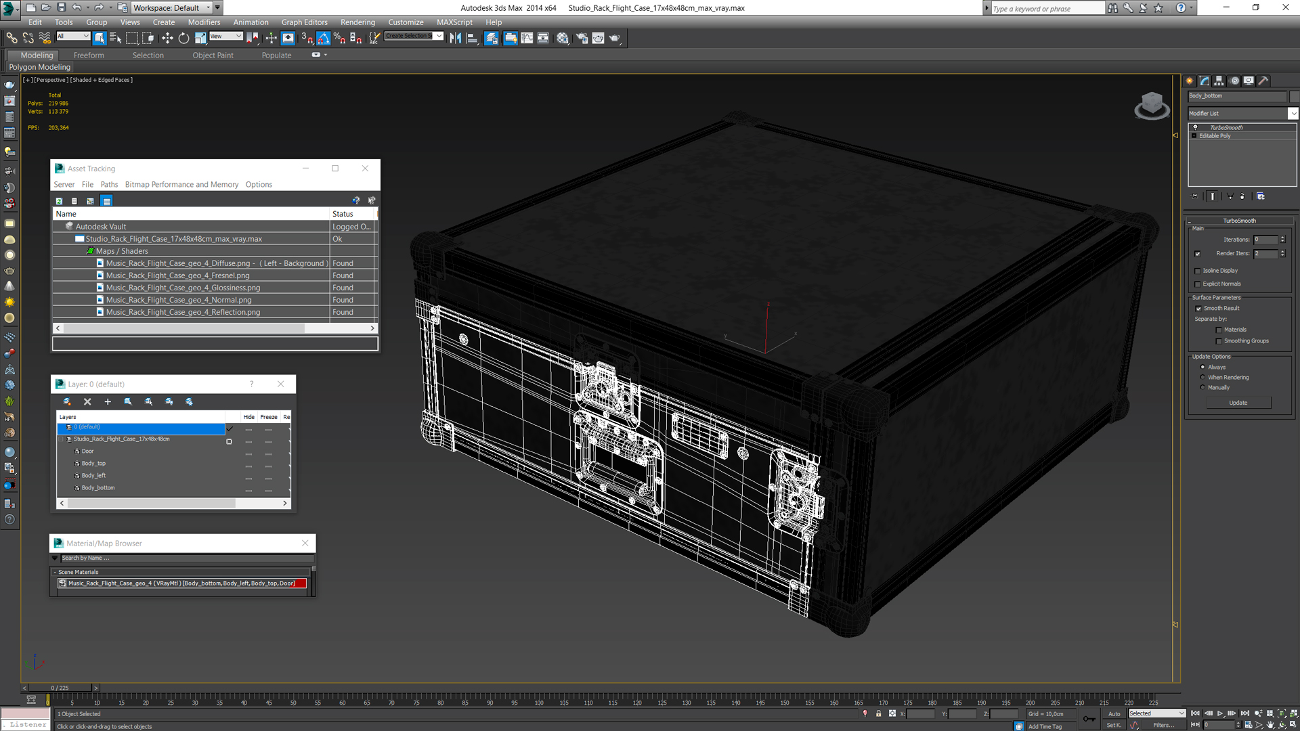
Task: Enable the Isoline Display checkbox
Action: tap(1198, 271)
